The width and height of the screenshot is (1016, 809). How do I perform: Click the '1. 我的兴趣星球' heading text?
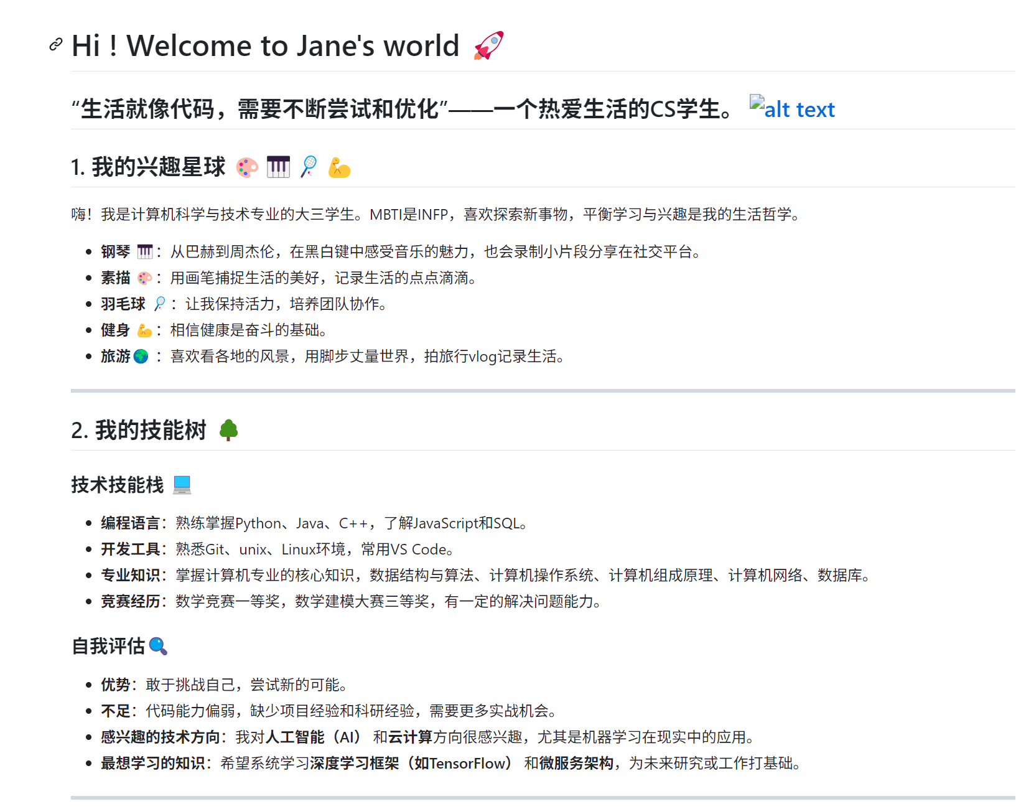(148, 167)
